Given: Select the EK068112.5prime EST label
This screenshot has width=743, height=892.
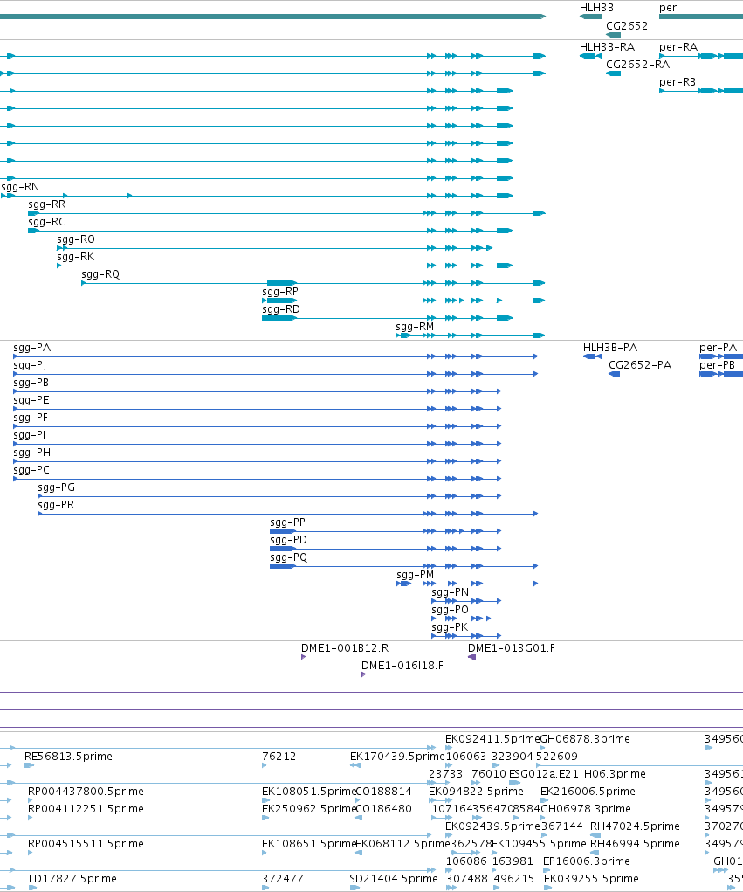Looking at the screenshot, I should (x=402, y=844).
